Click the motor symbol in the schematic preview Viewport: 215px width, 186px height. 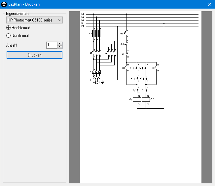[x=96, y=80]
